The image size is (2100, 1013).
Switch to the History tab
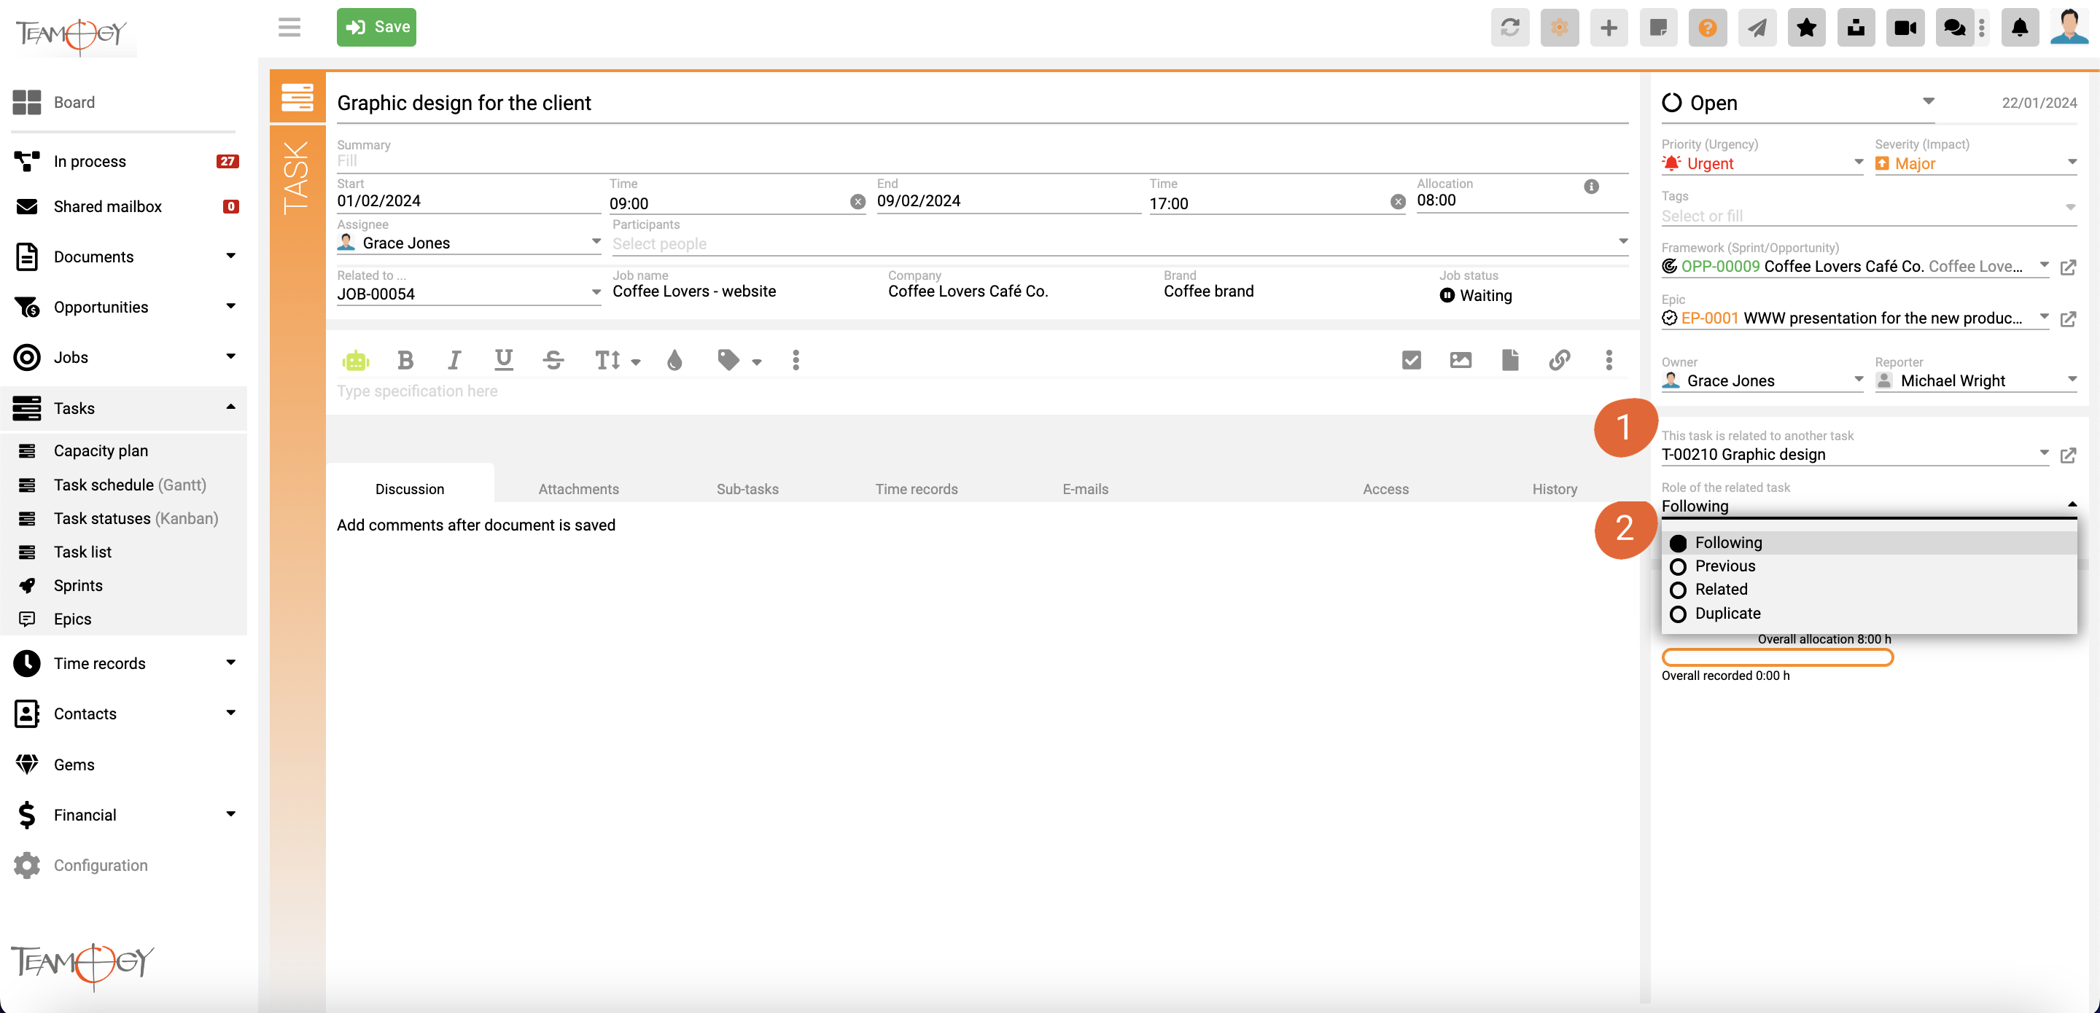pyautogui.click(x=1554, y=489)
